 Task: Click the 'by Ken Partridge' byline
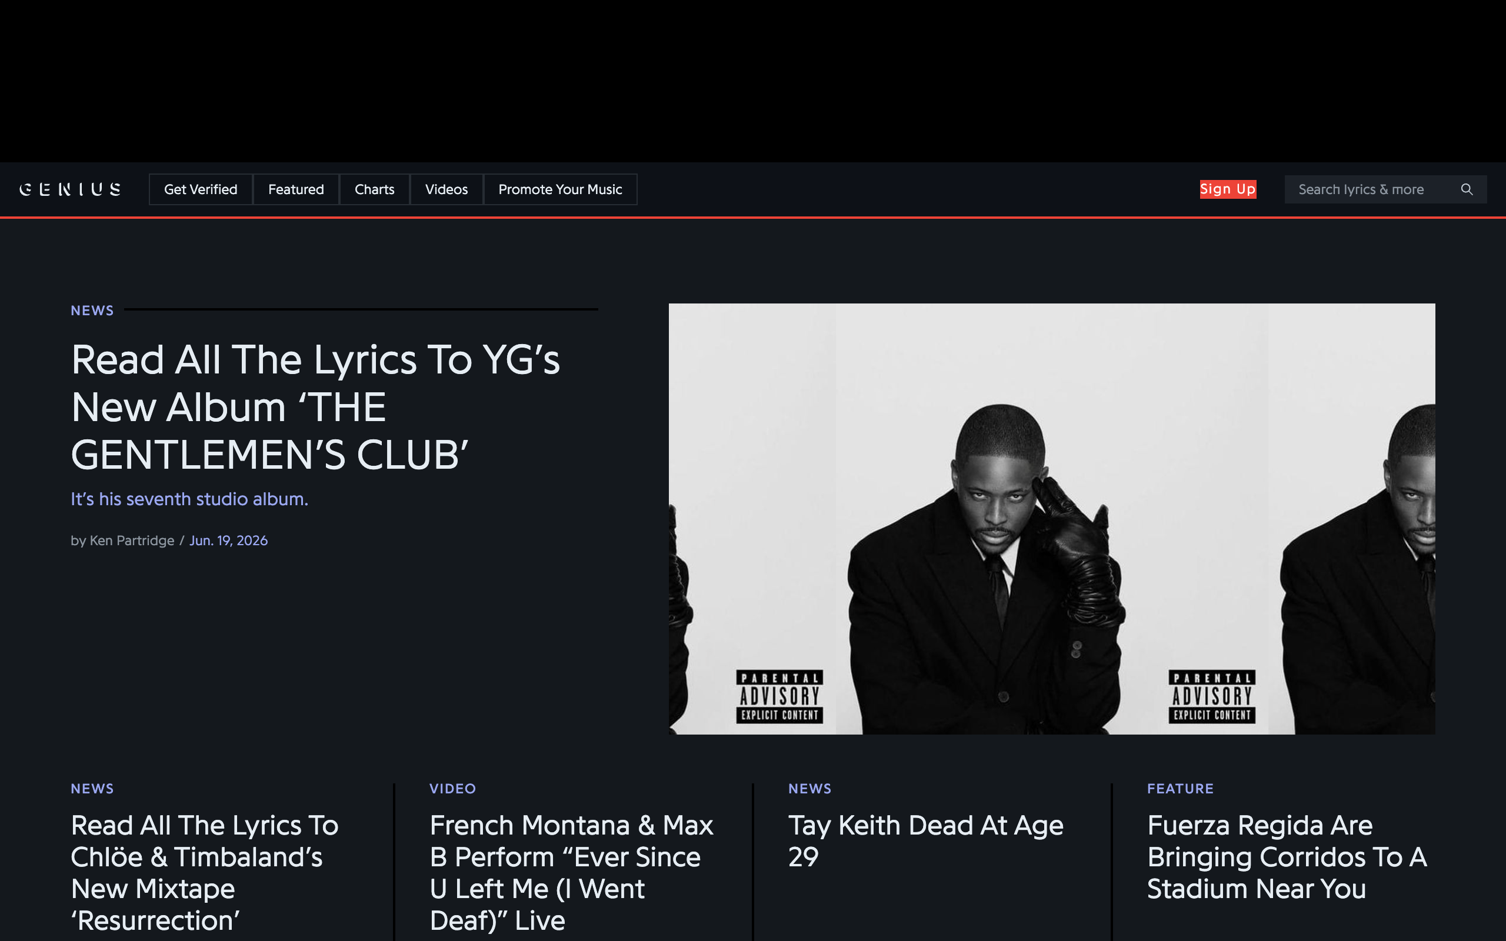pyautogui.click(x=122, y=540)
